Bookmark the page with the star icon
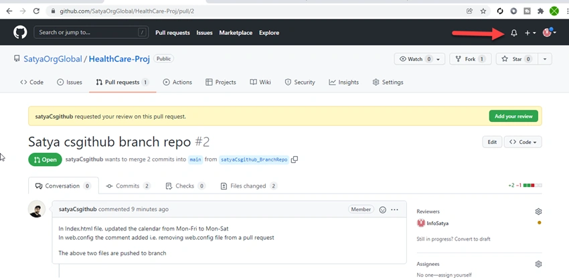The image size is (569, 278). coord(483,11)
